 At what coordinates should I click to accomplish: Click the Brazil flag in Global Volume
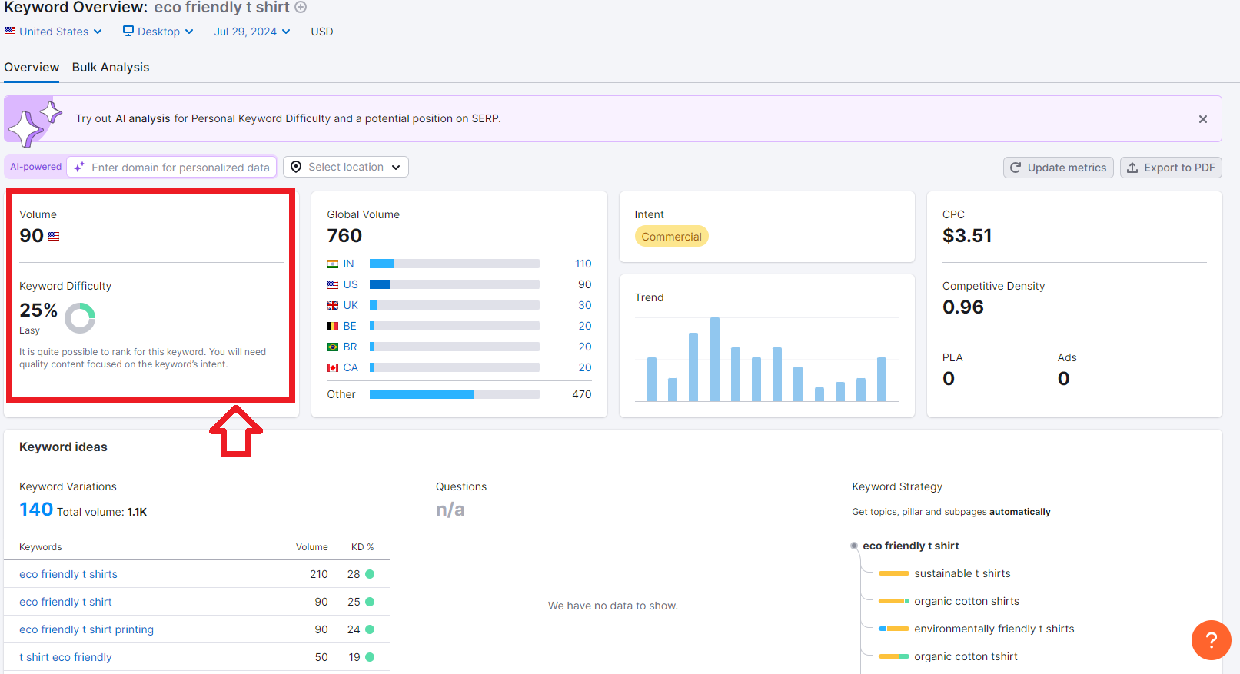click(x=333, y=347)
